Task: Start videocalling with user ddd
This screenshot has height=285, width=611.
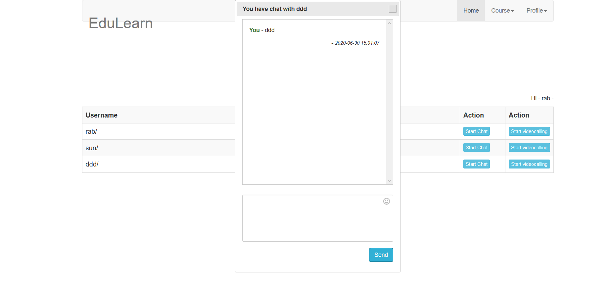Action: [x=529, y=164]
